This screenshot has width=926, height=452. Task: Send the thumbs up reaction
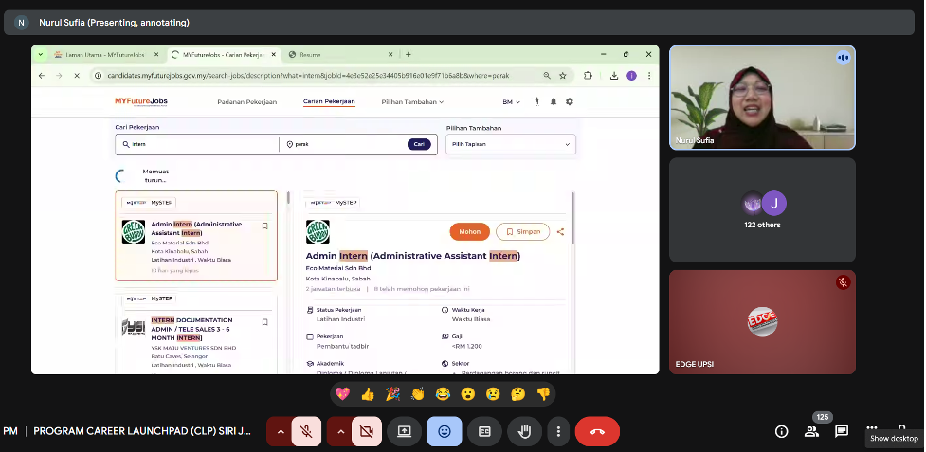click(369, 393)
